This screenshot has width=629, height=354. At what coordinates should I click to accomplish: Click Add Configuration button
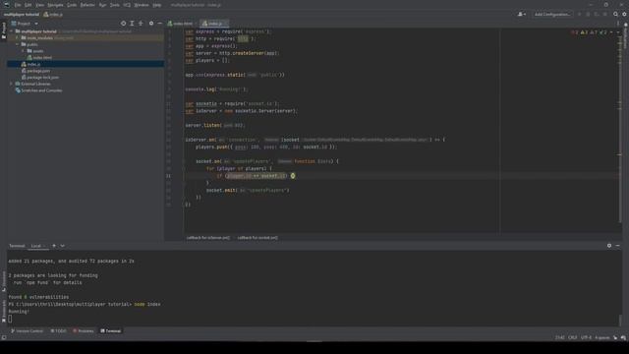[552, 15]
